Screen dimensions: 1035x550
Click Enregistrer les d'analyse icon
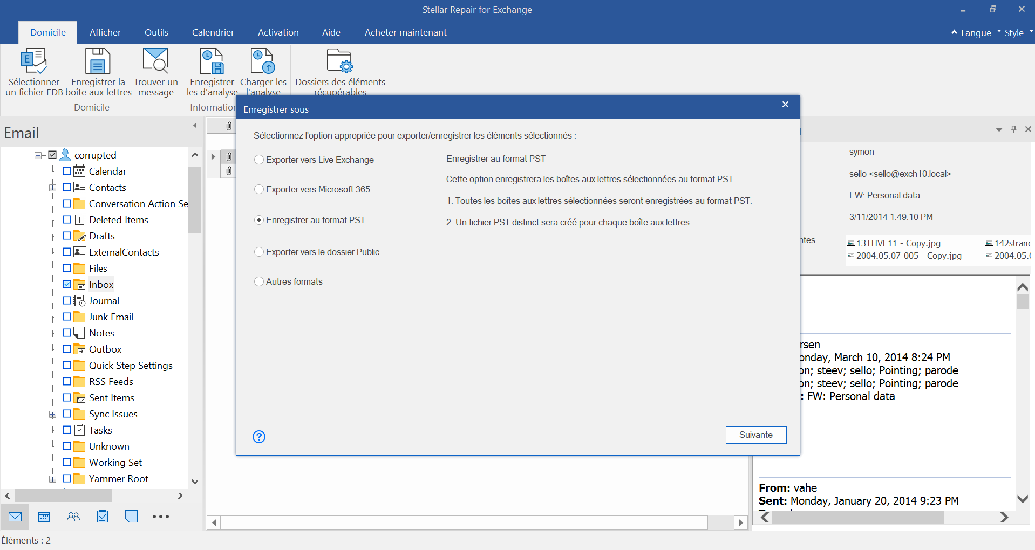212,60
